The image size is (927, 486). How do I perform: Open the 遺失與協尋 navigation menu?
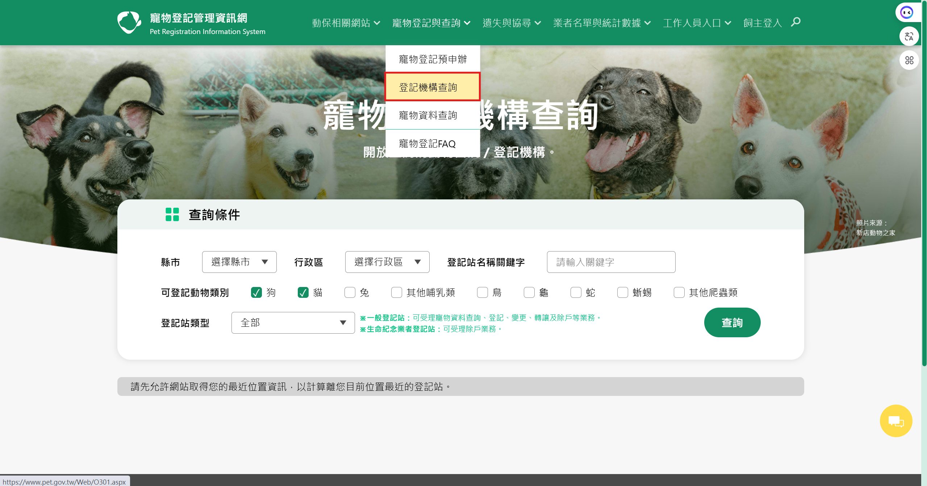click(x=509, y=23)
